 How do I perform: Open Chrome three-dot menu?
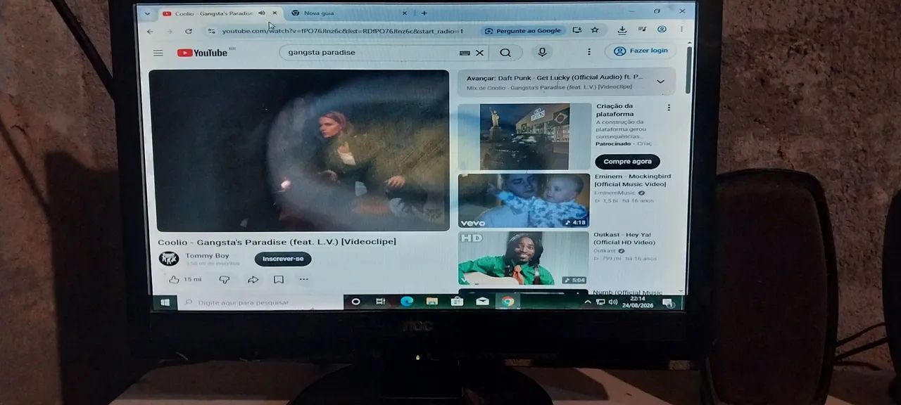click(x=681, y=30)
